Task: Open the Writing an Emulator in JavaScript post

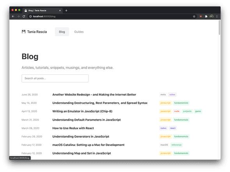Action: point(82,111)
